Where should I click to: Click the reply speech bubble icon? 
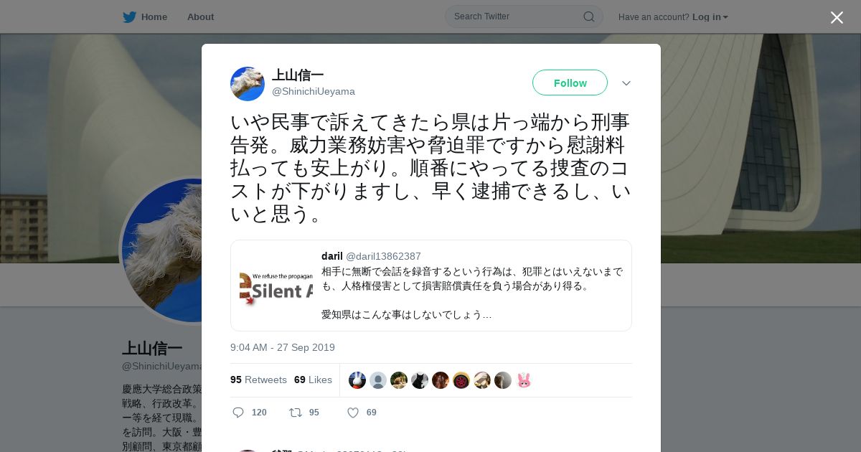point(239,413)
